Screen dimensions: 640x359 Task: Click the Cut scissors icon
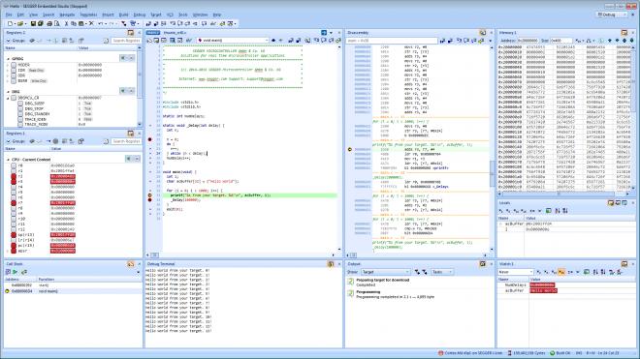click(x=67, y=23)
